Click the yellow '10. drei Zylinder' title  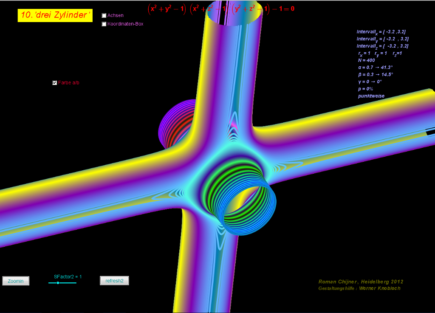(x=55, y=16)
